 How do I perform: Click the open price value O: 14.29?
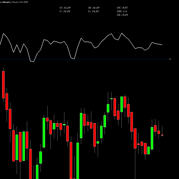65,8
